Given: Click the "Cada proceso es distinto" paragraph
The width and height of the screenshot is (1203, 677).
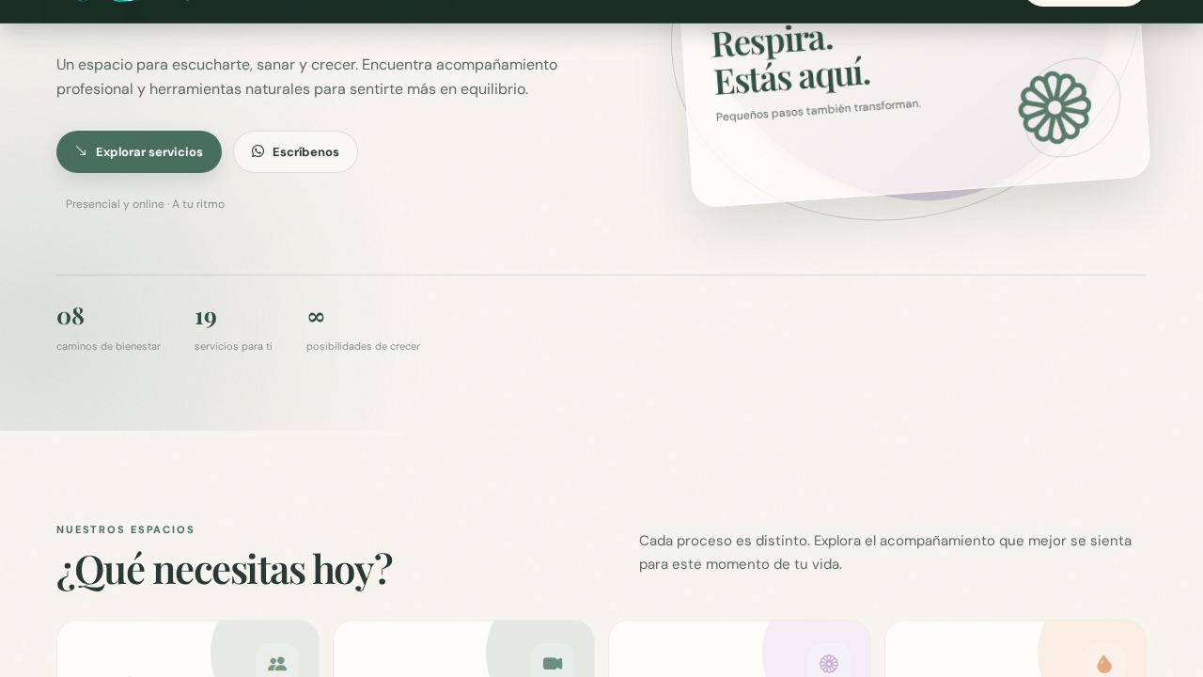Looking at the screenshot, I should click(x=885, y=552).
